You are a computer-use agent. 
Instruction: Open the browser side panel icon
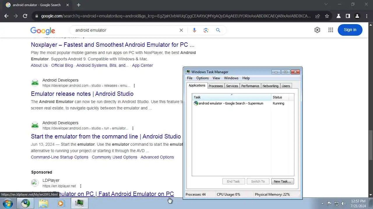348,16
